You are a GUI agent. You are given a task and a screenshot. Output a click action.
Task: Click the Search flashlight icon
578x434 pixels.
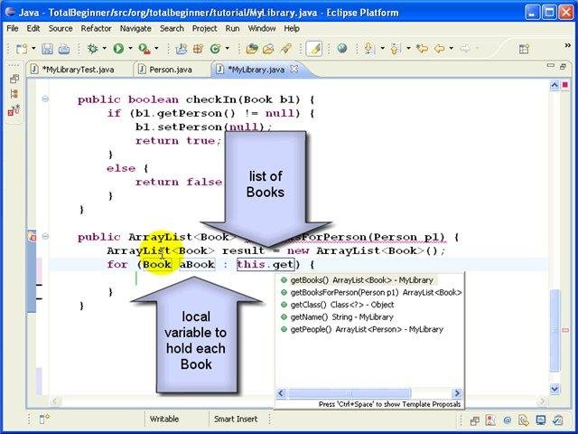pyautogui.click(x=285, y=48)
